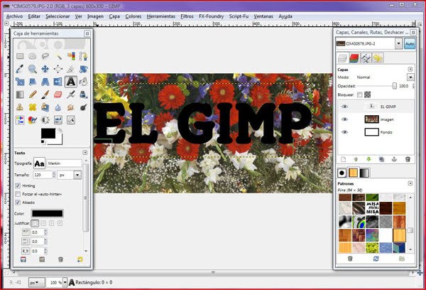
Task: Open the image selector dropdown
Action: click(x=398, y=43)
